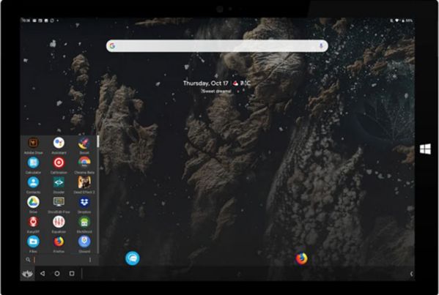Image resolution: width=439 pixels, height=295 pixels.
Task: Tap the Google G logo
Action: tap(113, 46)
